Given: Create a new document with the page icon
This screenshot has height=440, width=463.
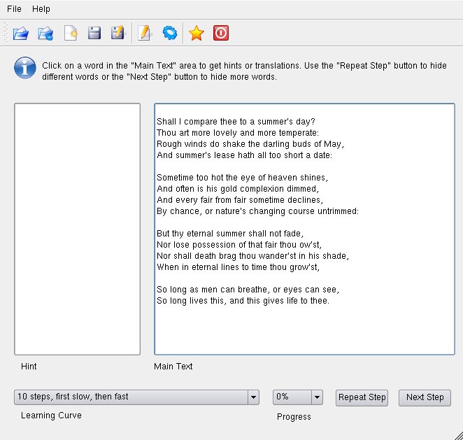Looking at the screenshot, I should click(x=71, y=33).
